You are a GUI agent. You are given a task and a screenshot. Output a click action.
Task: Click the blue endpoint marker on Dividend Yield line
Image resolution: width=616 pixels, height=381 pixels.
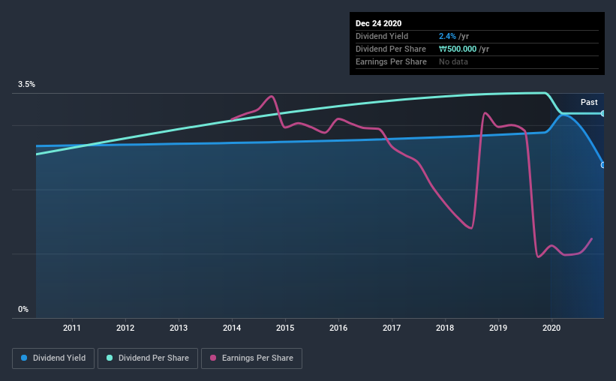[x=603, y=165]
